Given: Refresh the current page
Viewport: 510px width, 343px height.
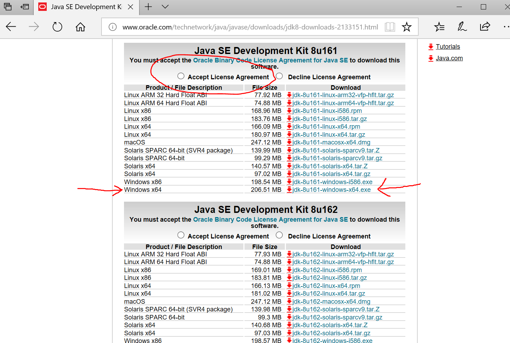Looking at the screenshot, I should point(57,27).
